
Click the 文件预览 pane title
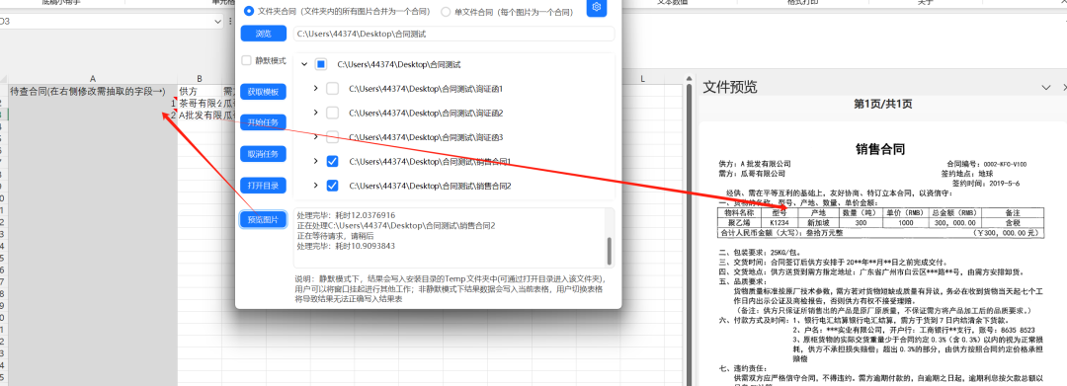tap(729, 87)
